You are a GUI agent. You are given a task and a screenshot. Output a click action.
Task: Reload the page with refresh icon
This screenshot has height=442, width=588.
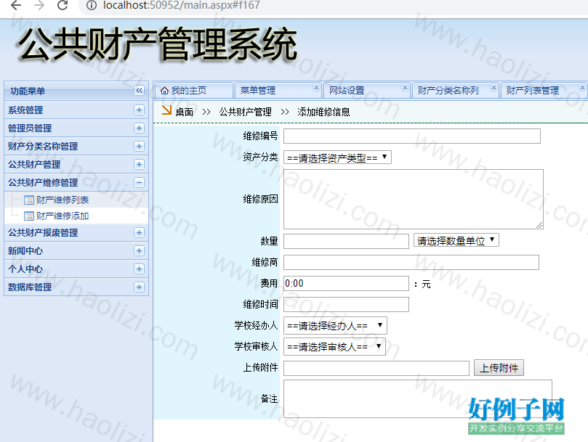click(x=63, y=5)
